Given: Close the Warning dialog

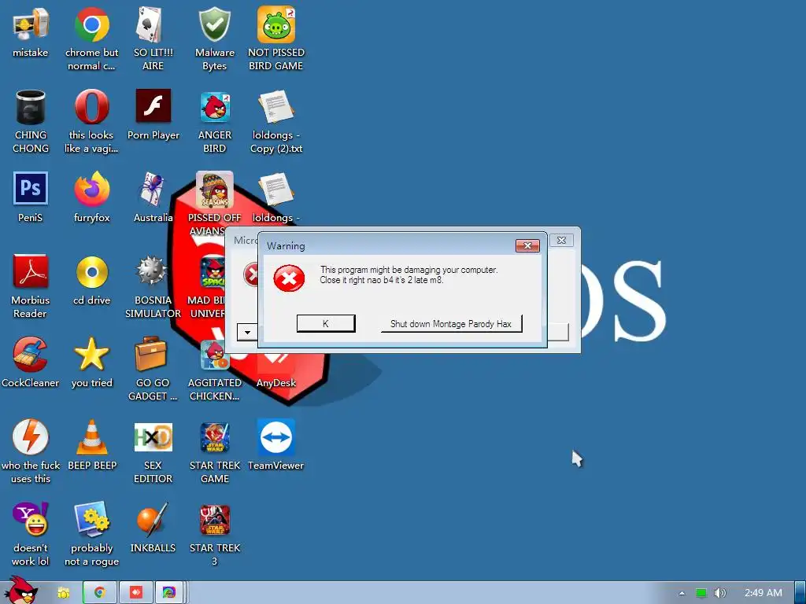Looking at the screenshot, I should tap(527, 245).
